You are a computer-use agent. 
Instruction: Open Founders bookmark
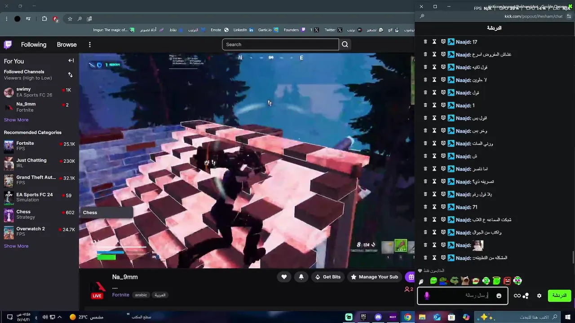295,30
